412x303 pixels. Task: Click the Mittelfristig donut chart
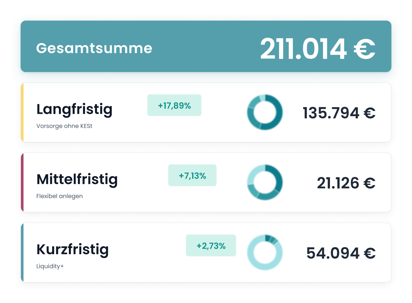pyautogui.click(x=265, y=182)
